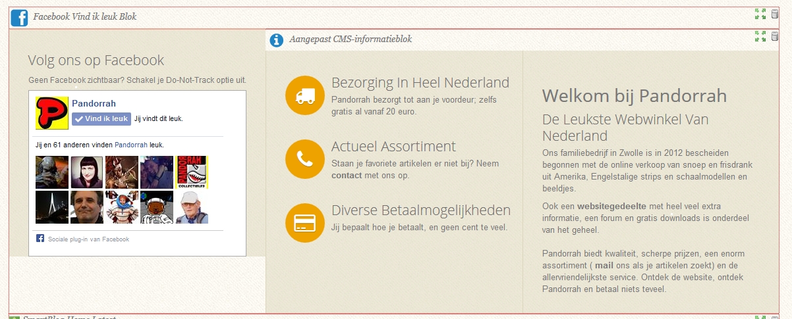Follow the bold 'contact' link
Image resolution: width=792 pixels, height=319 pixels.
pyautogui.click(x=347, y=176)
